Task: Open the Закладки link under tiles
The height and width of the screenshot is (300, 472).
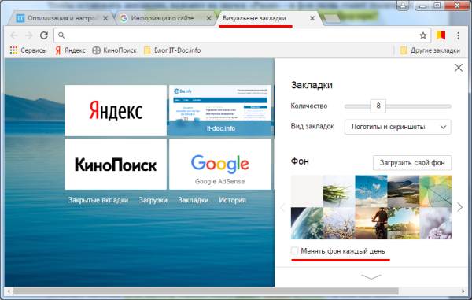Action: 193,200
